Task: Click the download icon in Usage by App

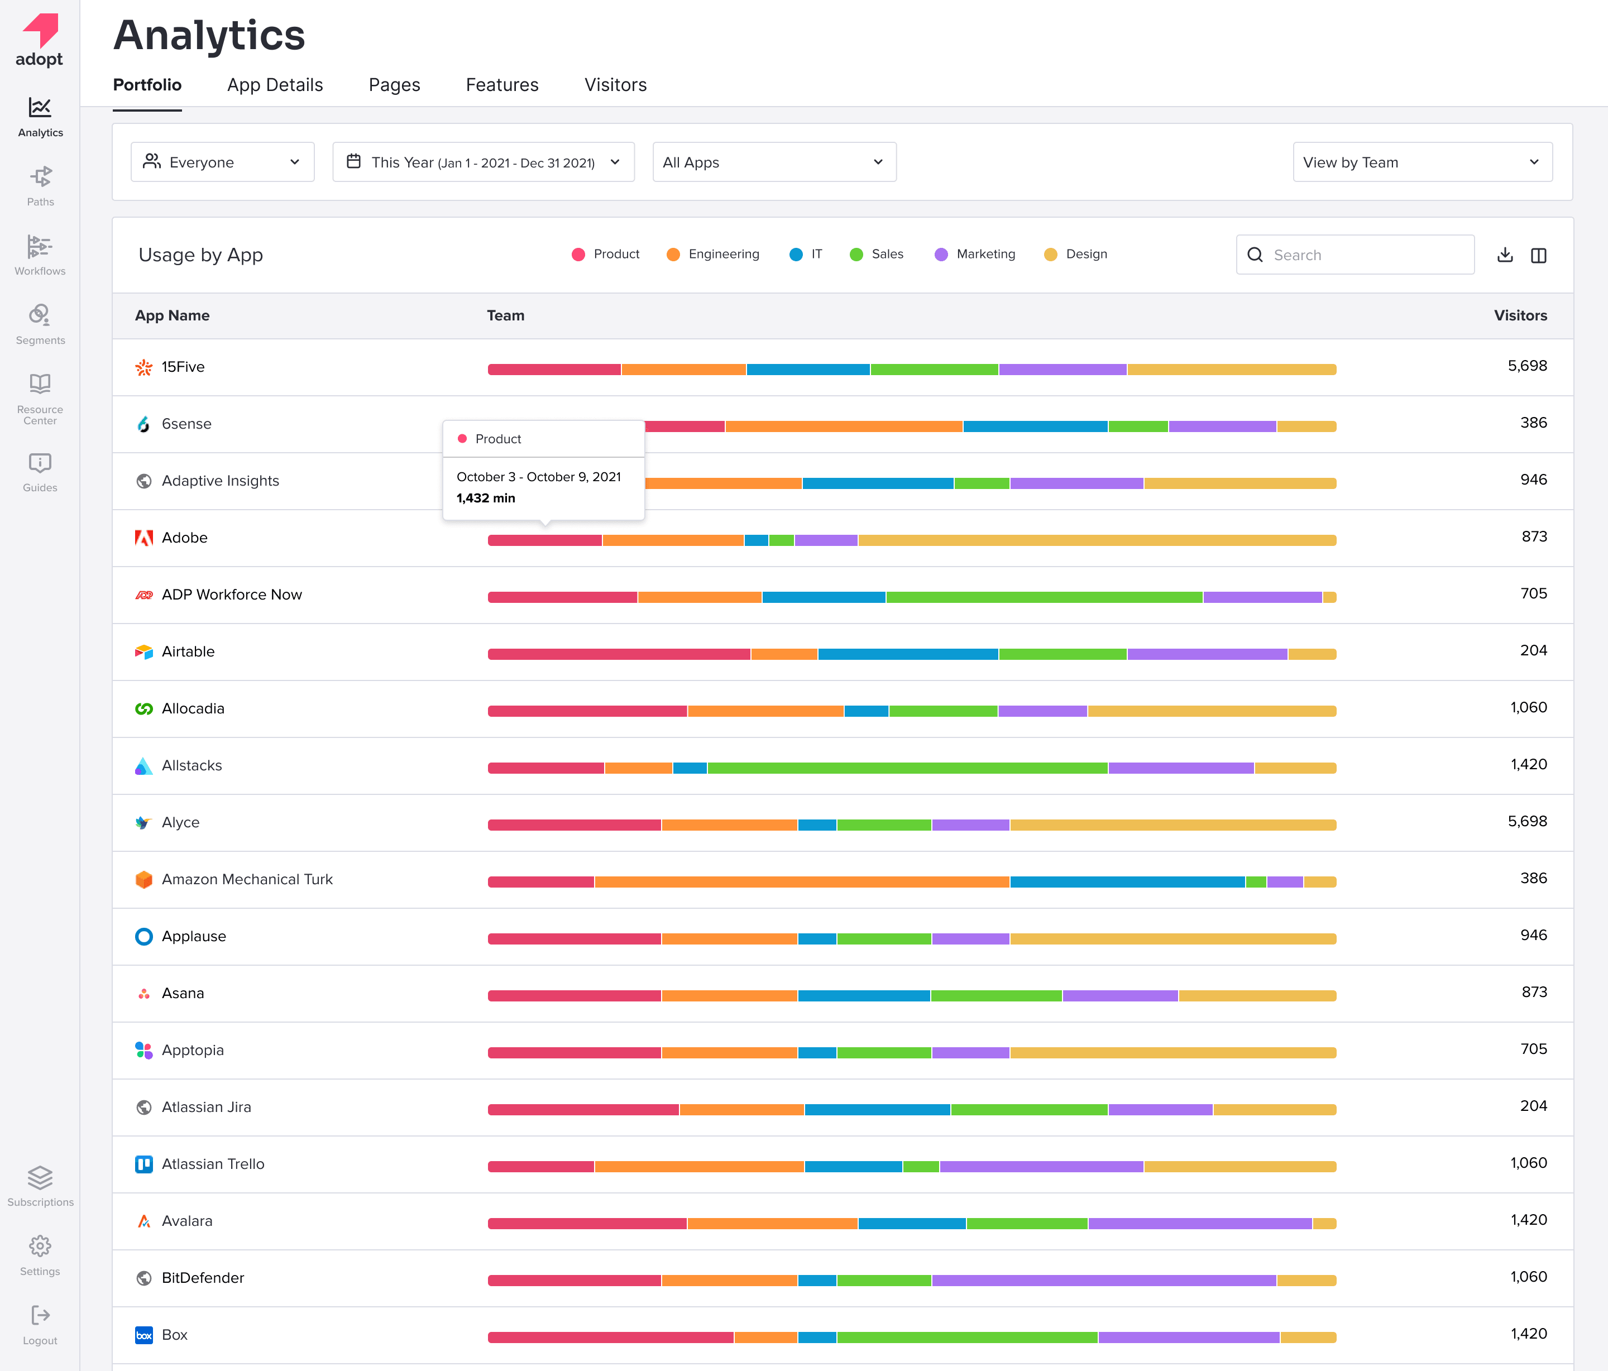Action: [x=1505, y=255]
